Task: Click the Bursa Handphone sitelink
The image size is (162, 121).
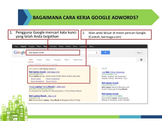Action: click(x=38, y=81)
